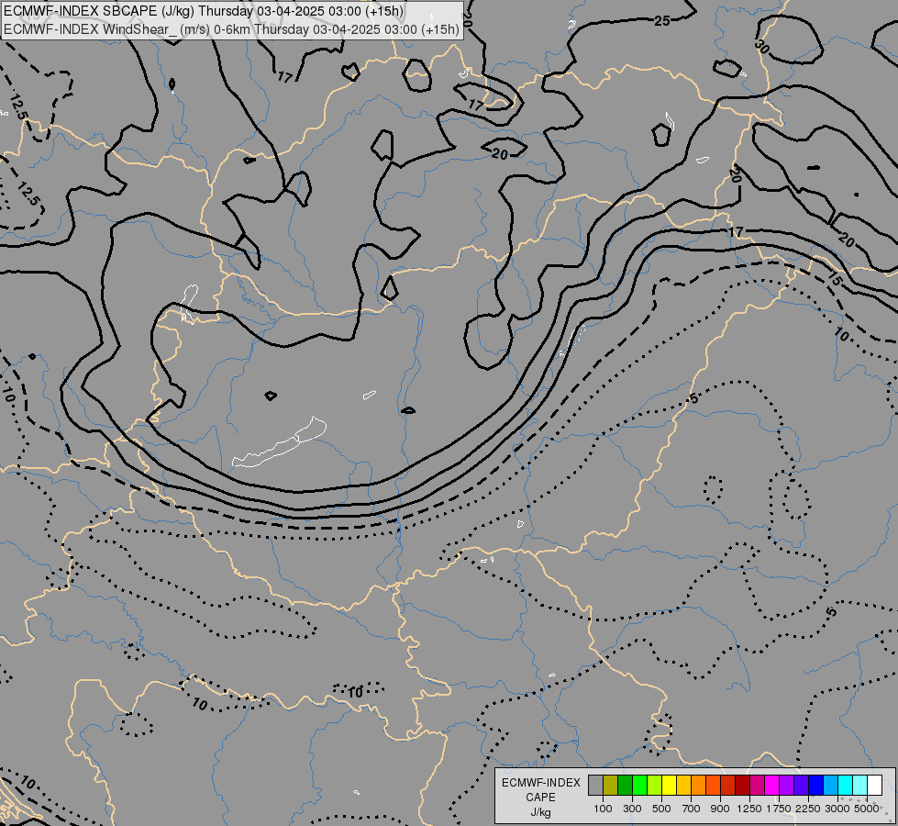Screen dimensions: 898x826
Task: Click the J/kg unit in legend
Action: pyautogui.click(x=540, y=812)
